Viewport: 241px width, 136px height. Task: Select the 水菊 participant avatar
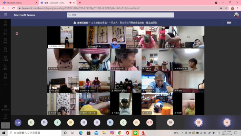point(150,123)
